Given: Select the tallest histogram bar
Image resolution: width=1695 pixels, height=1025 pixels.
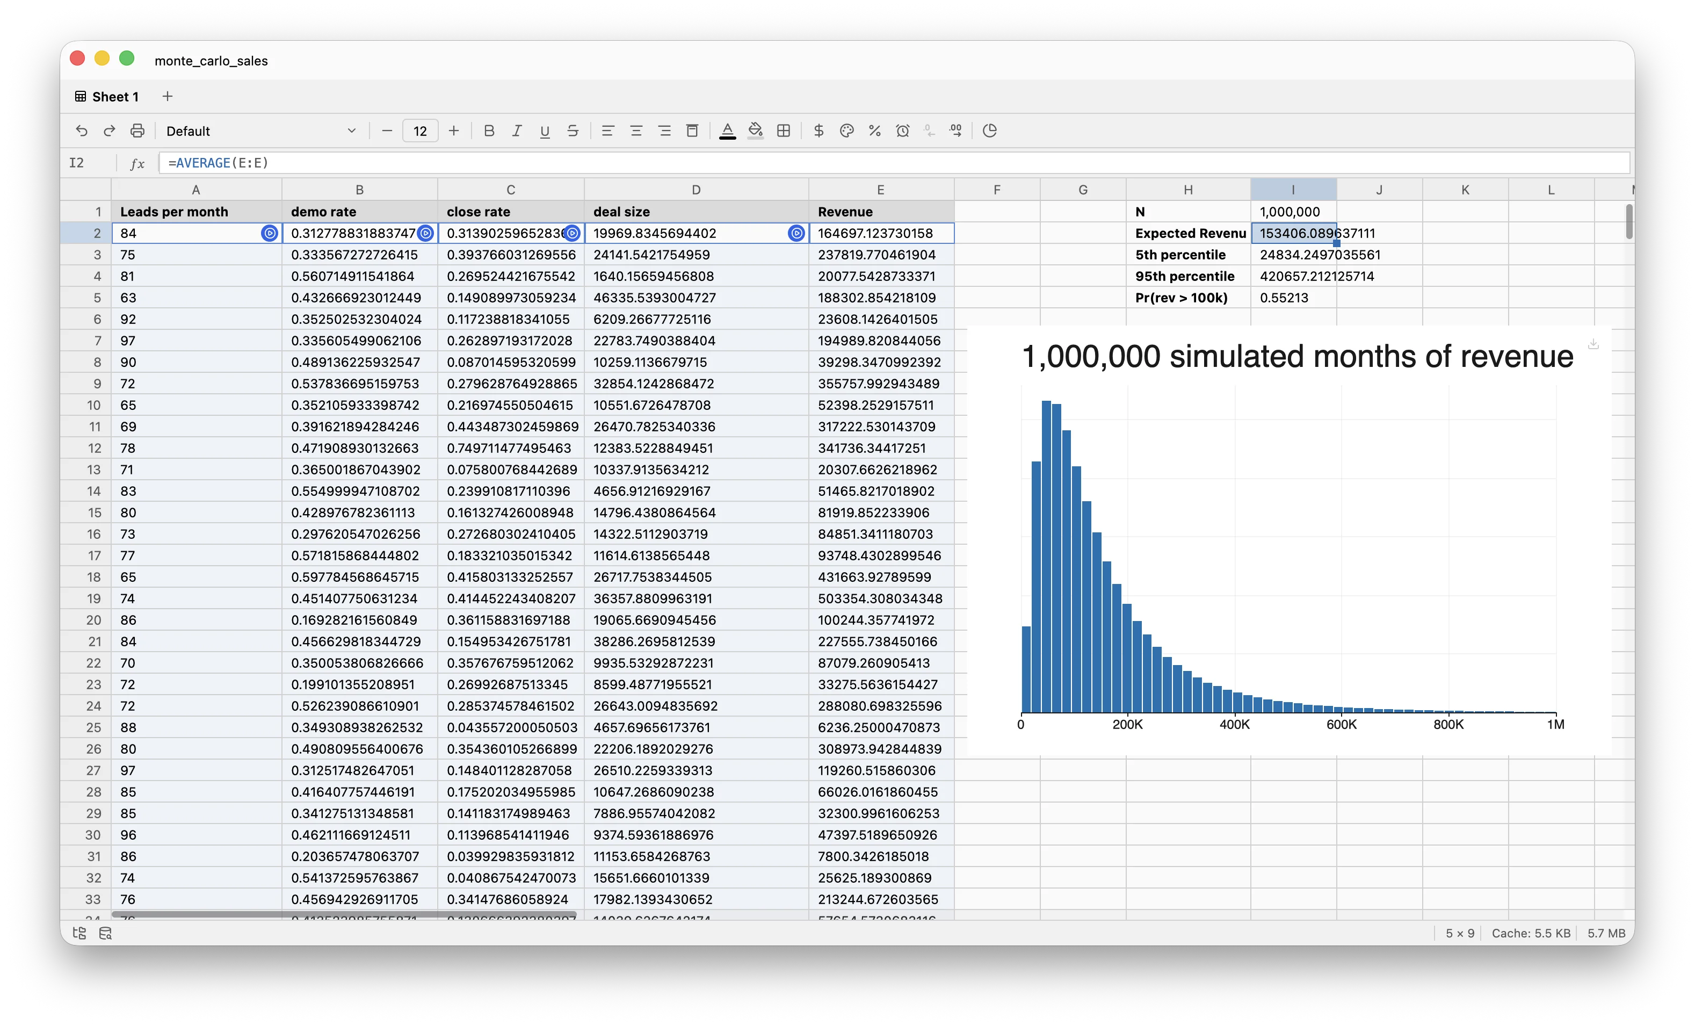Looking at the screenshot, I should pyautogui.click(x=1046, y=556).
